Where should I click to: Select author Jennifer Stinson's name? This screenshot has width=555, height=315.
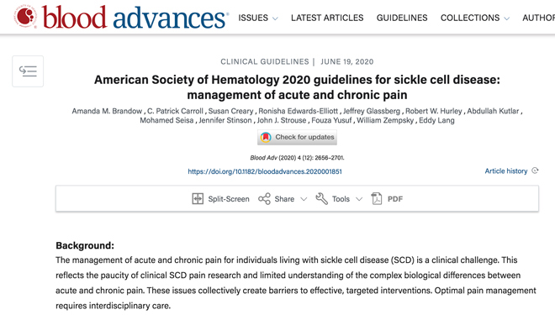pos(225,120)
